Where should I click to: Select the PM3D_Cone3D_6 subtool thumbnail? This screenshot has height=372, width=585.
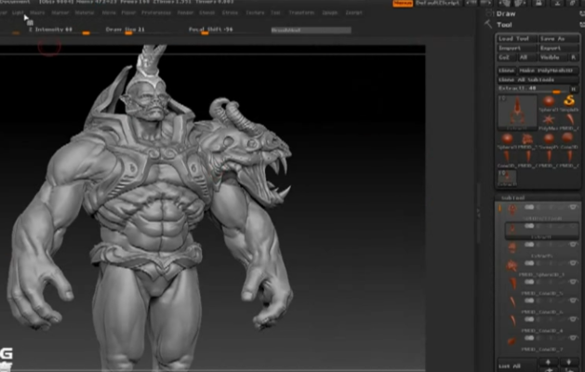point(512,302)
